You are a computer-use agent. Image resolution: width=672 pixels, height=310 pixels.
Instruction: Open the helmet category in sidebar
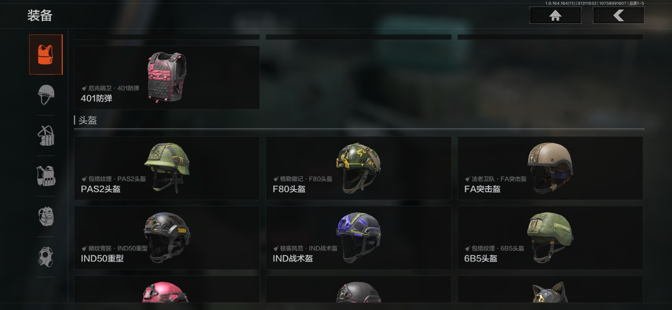46,95
